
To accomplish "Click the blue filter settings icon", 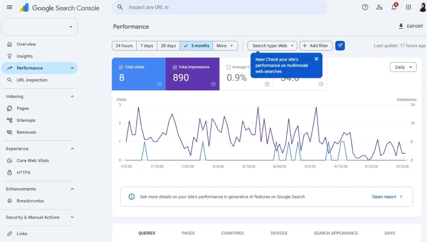I will coord(340,46).
